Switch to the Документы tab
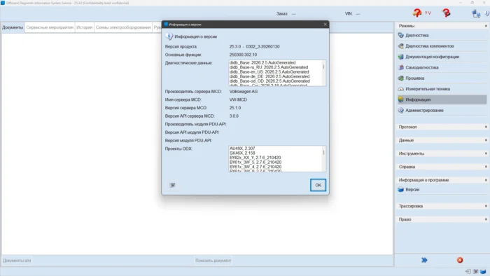The width and height of the screenshot is (490, 276). click(13, 27)
